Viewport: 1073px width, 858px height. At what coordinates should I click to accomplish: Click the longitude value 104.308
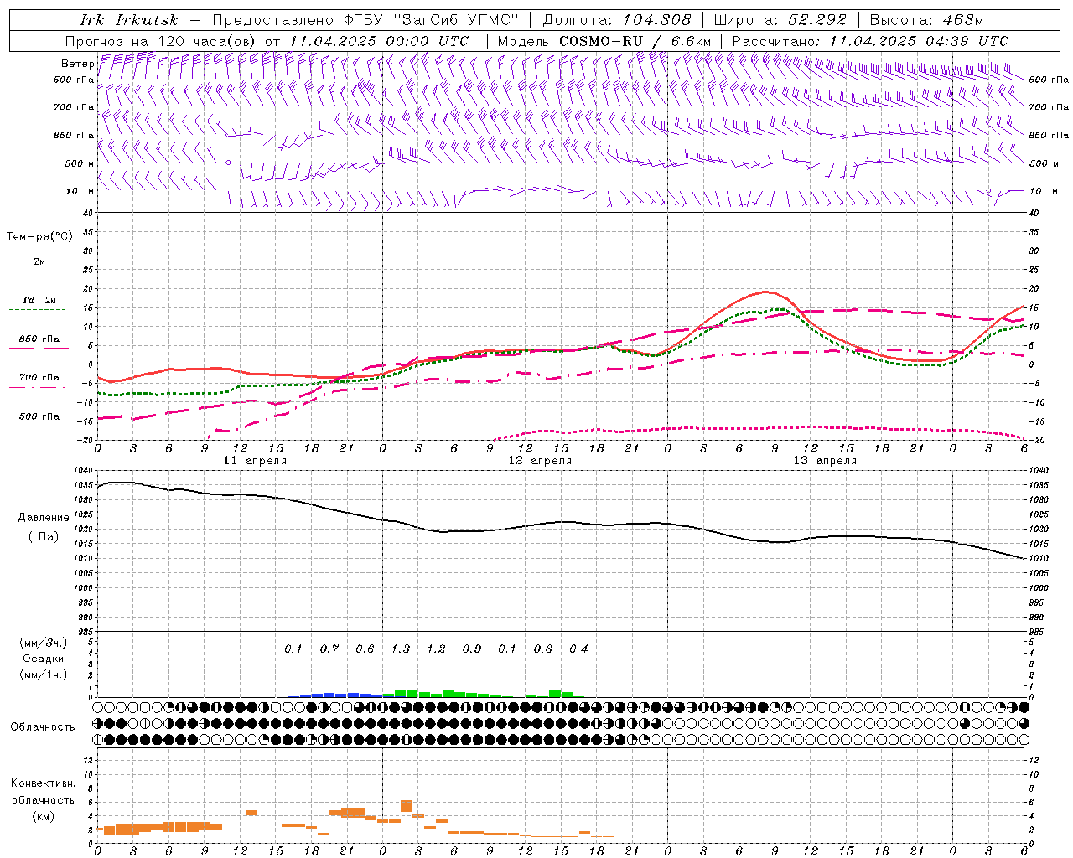[652, 20]
